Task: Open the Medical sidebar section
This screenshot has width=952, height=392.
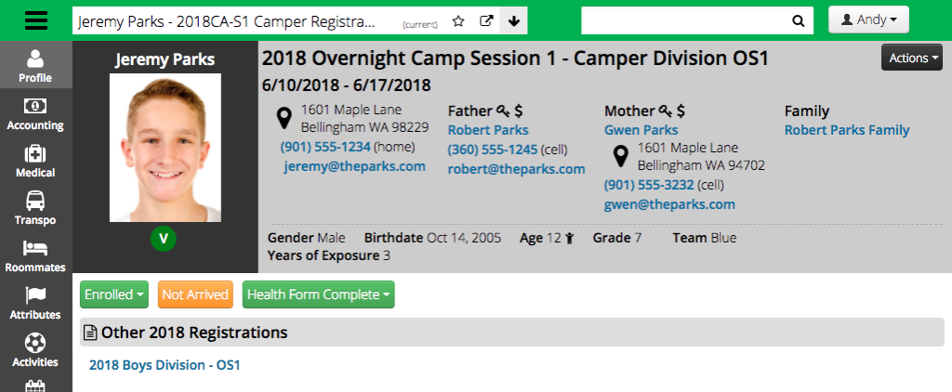Action: pyautogui.click(x=35, y=162)
